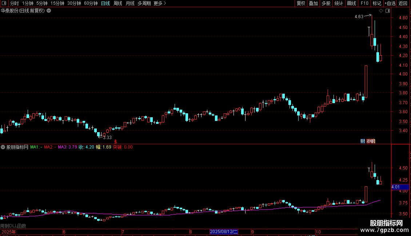The image size is (411, 236).
Task: Click the 4.63 high price annotation
Action: (359, 17)
